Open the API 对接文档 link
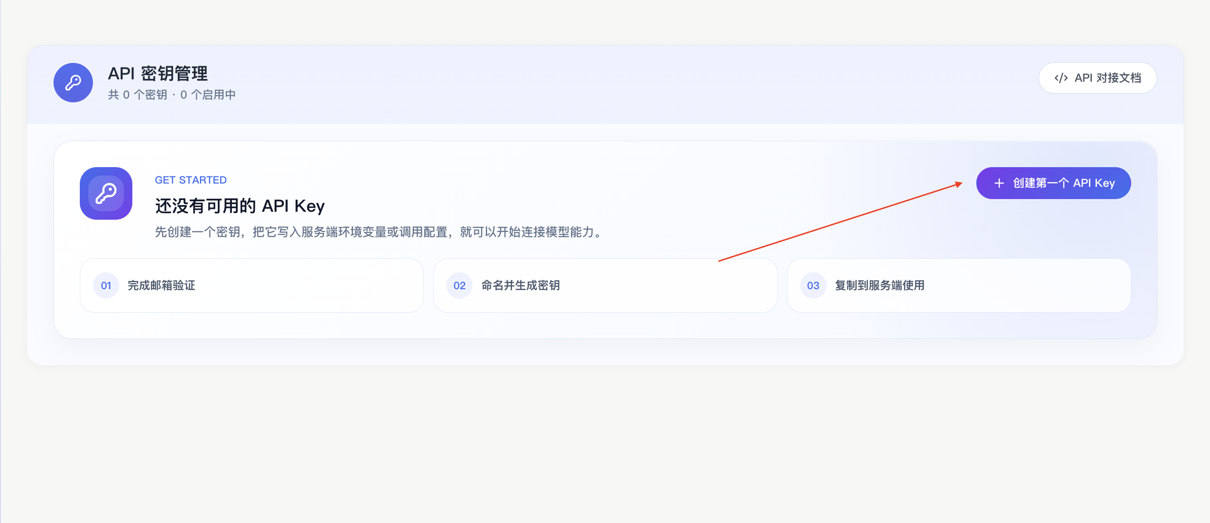The image size is (1210, 523). click(x=1097, y=77)
